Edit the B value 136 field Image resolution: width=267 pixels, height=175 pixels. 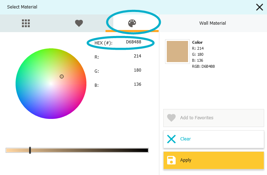point(137,84)
